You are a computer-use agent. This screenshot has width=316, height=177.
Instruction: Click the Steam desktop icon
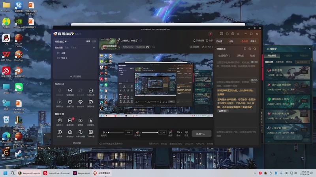tap(19, 154)
